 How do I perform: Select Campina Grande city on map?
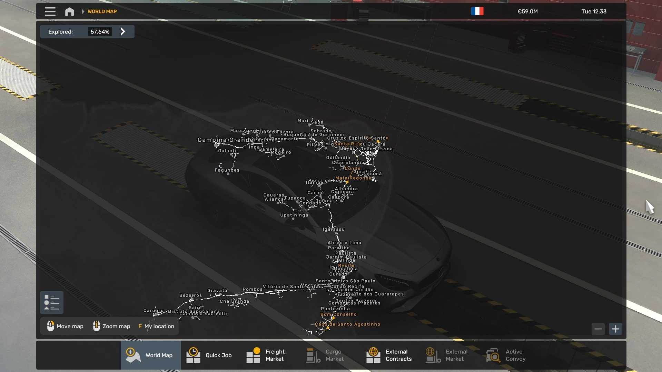click(225, 140)
